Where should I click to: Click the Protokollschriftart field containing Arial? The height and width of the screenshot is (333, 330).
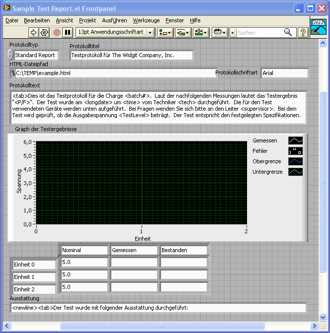284,73
